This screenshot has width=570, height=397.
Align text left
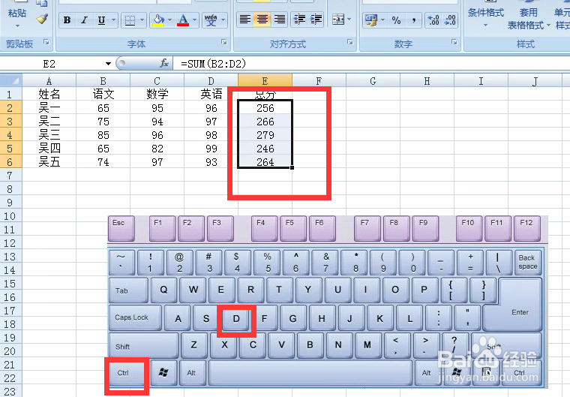pos(245,20)
